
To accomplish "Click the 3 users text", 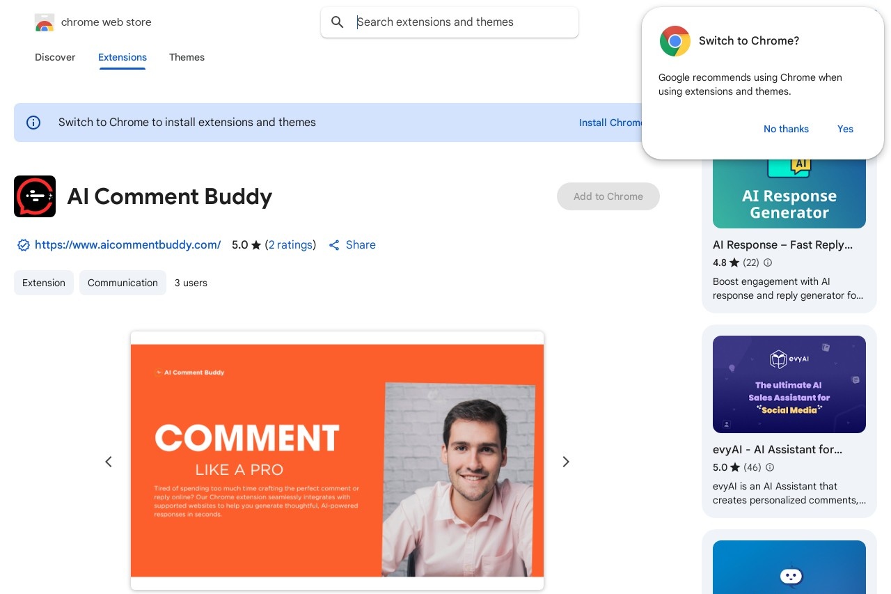I will point(191,283).
